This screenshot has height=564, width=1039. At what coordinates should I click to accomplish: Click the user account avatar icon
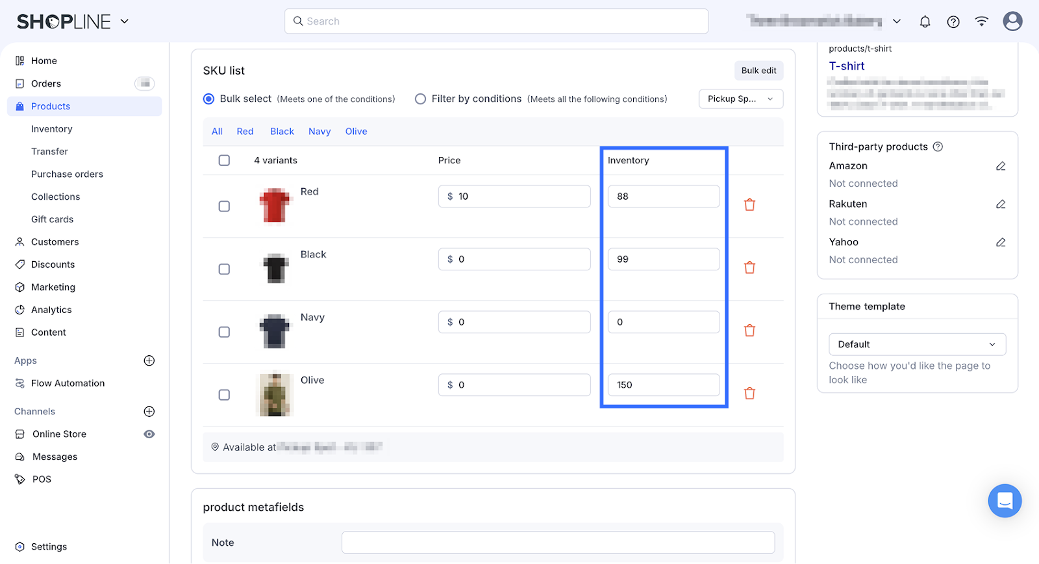pos(1012,21)
